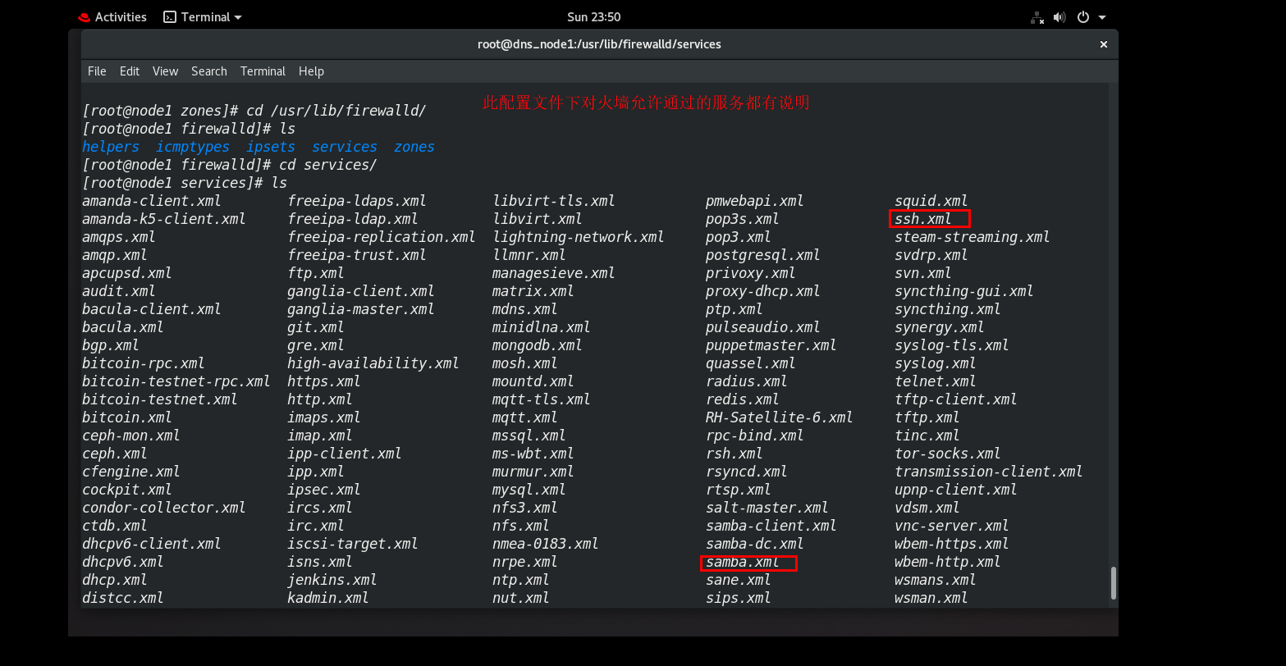This screenshot has width=1286, height=666.
Task: Click the ipsets directory name
Action: (271, 147)
